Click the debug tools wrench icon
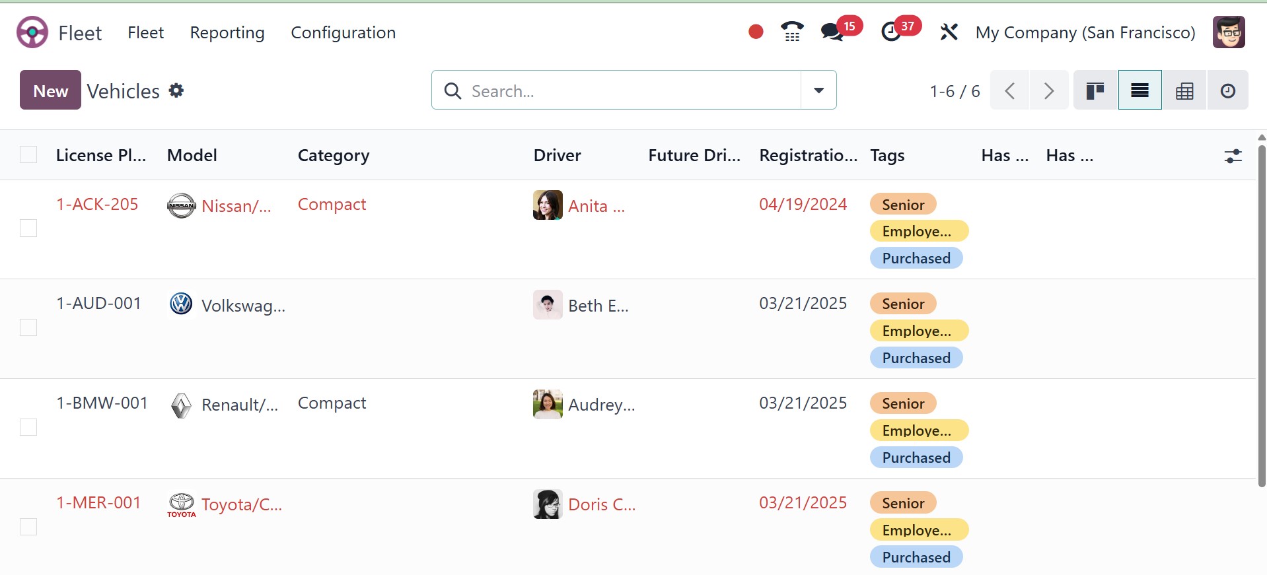Viewport: 1267px width, 575px height. pyautogui.click(x=949, y=32)
